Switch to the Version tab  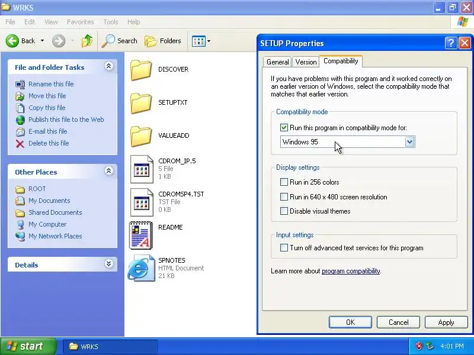click(306, 62)
